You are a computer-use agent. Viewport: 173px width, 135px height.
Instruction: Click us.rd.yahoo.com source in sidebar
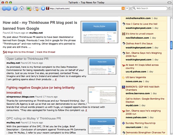136,72
